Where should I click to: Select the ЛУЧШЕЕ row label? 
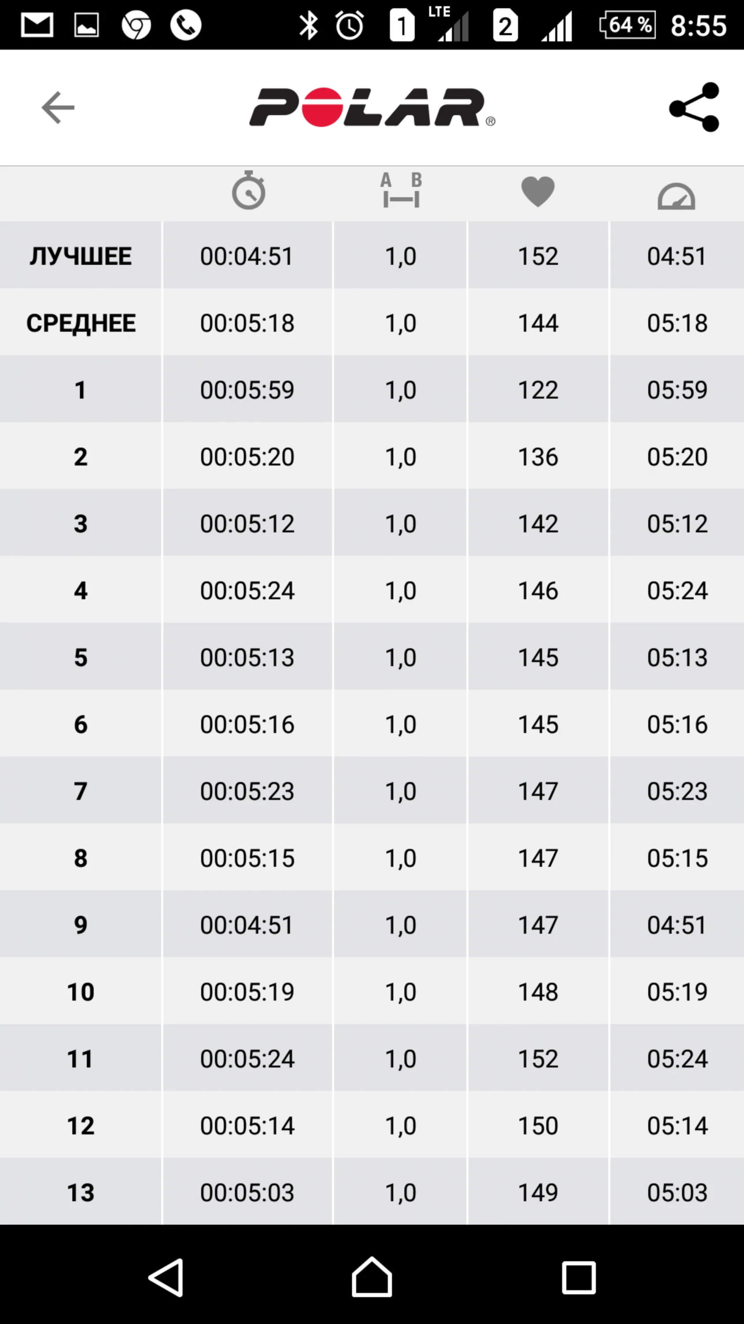point(81,256)
